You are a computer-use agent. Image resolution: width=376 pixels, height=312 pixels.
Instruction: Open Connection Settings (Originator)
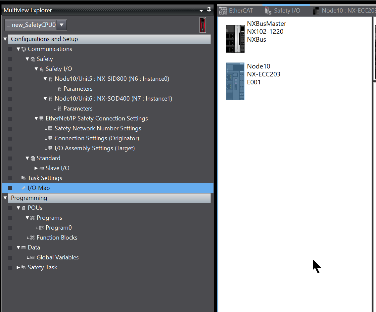coord(97,138)
